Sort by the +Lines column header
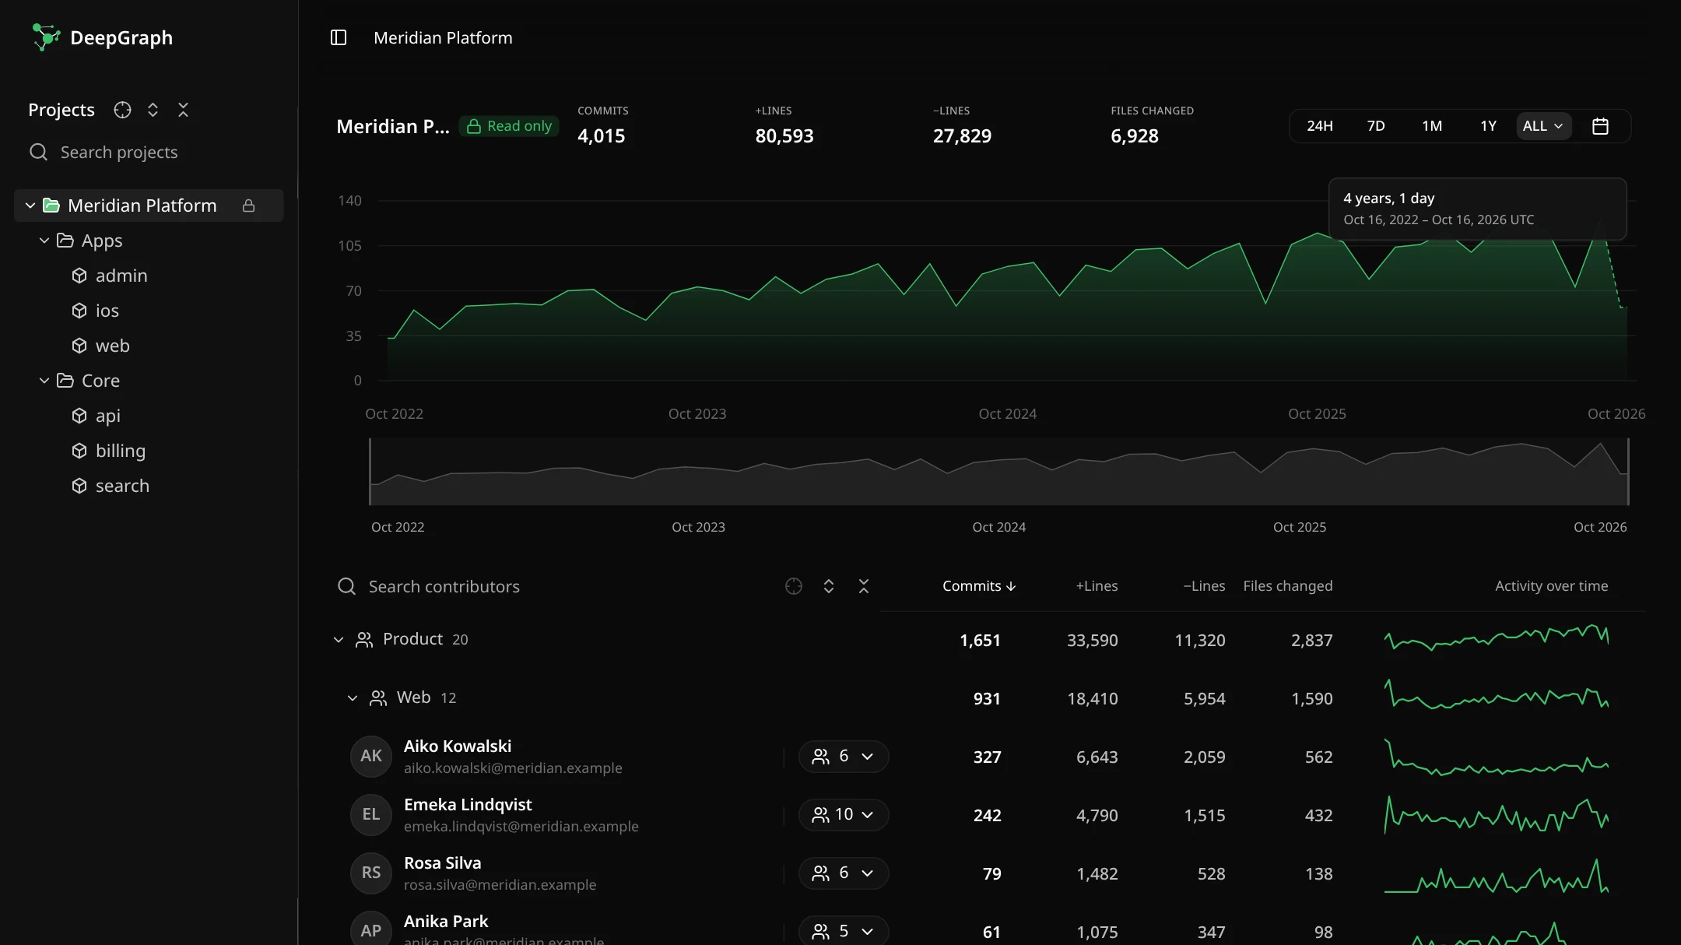The height and width of the screenshot is (945, 1681). point(1097,586)
